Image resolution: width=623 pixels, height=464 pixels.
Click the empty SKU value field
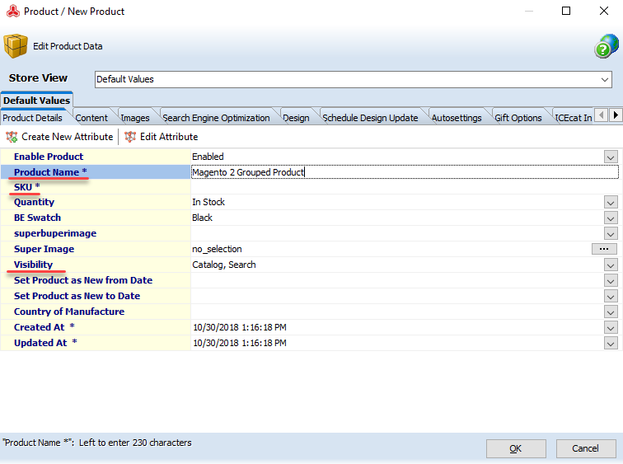pyautogui.click(x=405, y=187)
